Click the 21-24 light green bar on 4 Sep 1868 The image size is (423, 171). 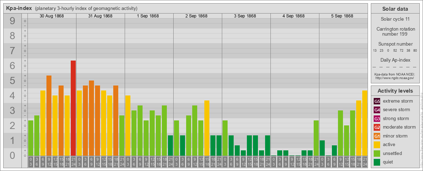316,138
